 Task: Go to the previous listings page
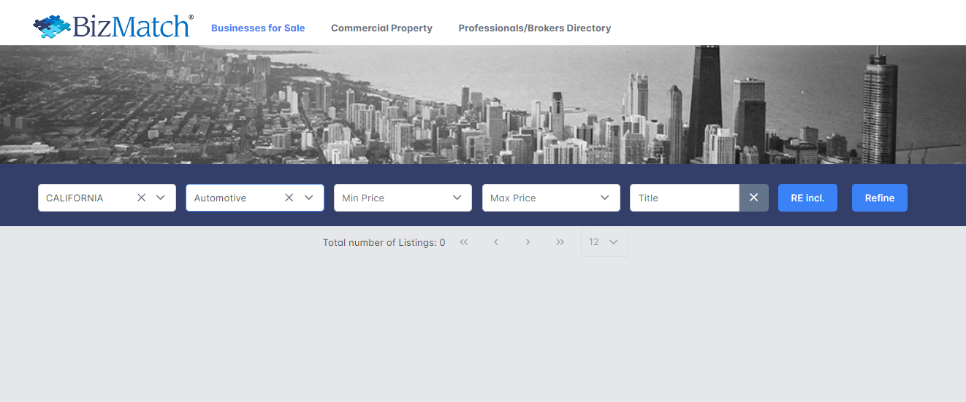tap(495, 242)
